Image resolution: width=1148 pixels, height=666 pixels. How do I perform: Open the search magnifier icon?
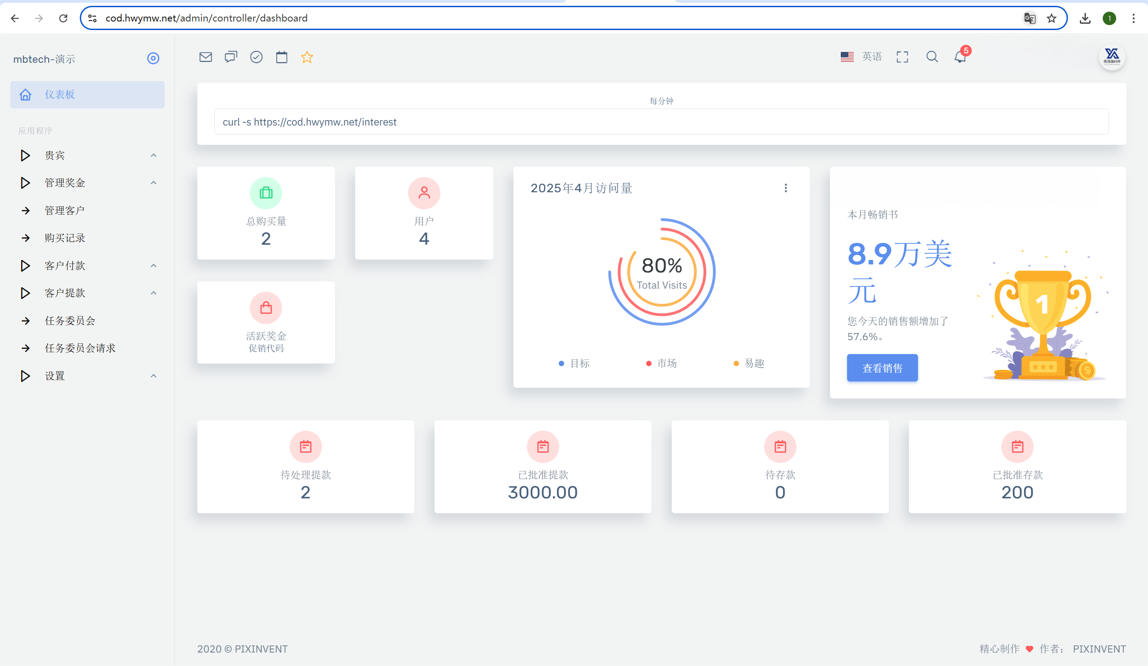(931, 57)
